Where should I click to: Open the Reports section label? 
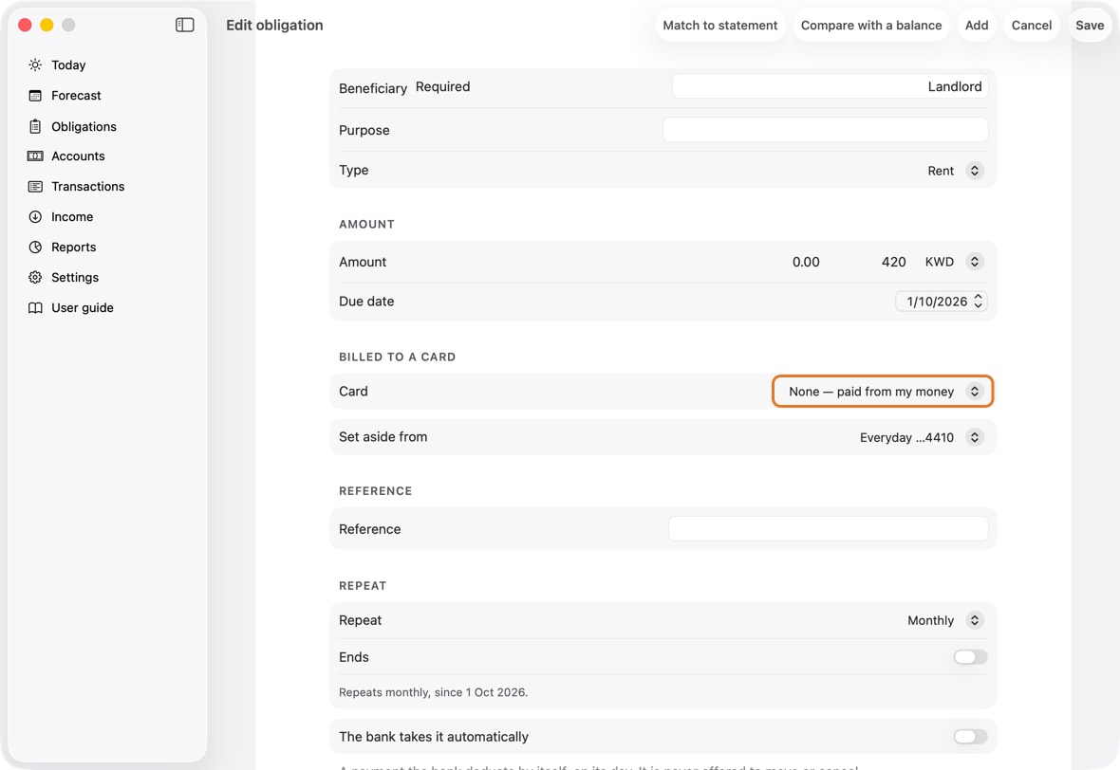pos(74,247)
